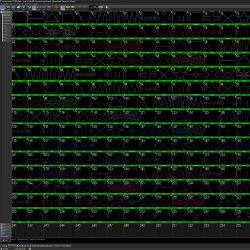Select cue 20 with the spirograph pattern
This screenshot has width=250, height=250.
(x=67, y=32)
